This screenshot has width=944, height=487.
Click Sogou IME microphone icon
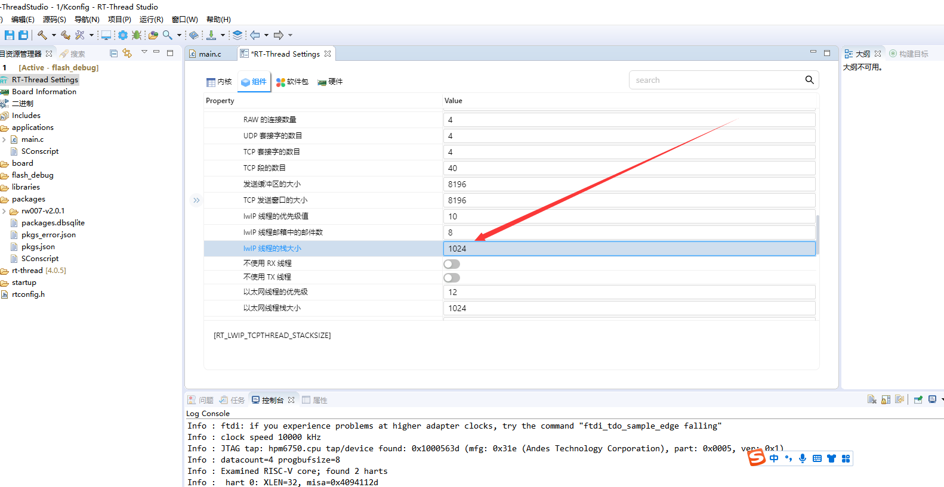click(x=803, y=458)
